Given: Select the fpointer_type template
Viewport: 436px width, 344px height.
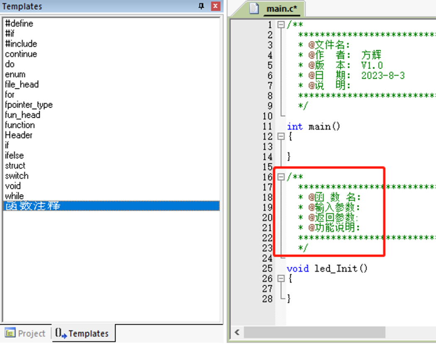Looking at the screenshot, I should pos(29,105).
